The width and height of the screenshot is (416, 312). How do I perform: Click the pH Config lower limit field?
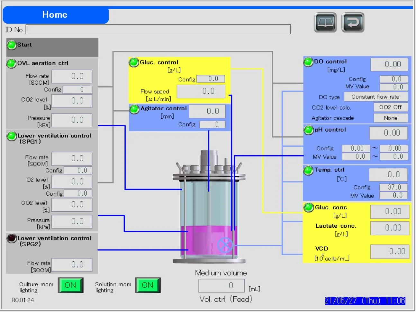click(x=356, y=148)
